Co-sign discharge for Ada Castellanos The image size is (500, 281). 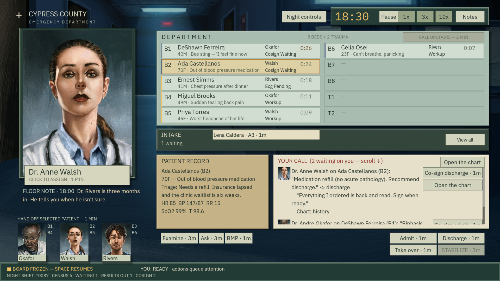point(453,173)
